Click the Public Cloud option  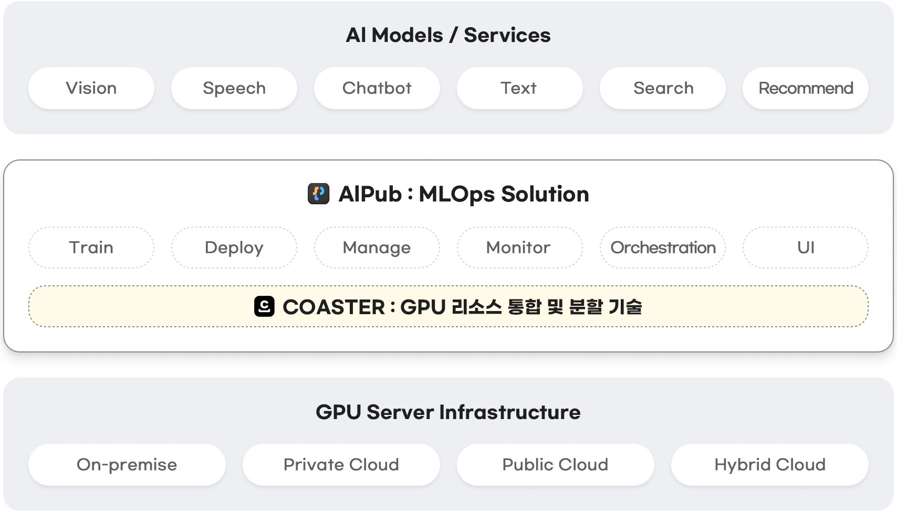(x=556, y=465)
